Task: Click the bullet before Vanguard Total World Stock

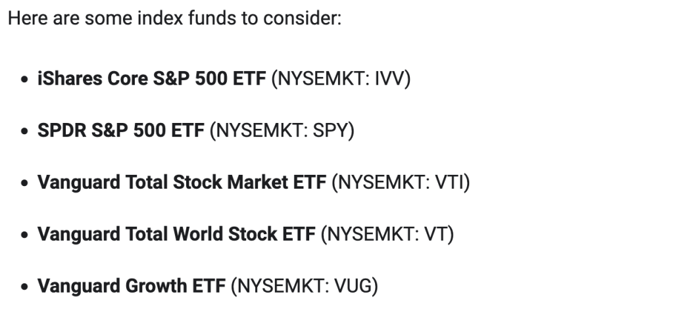Action: click(x=24, y=235)
